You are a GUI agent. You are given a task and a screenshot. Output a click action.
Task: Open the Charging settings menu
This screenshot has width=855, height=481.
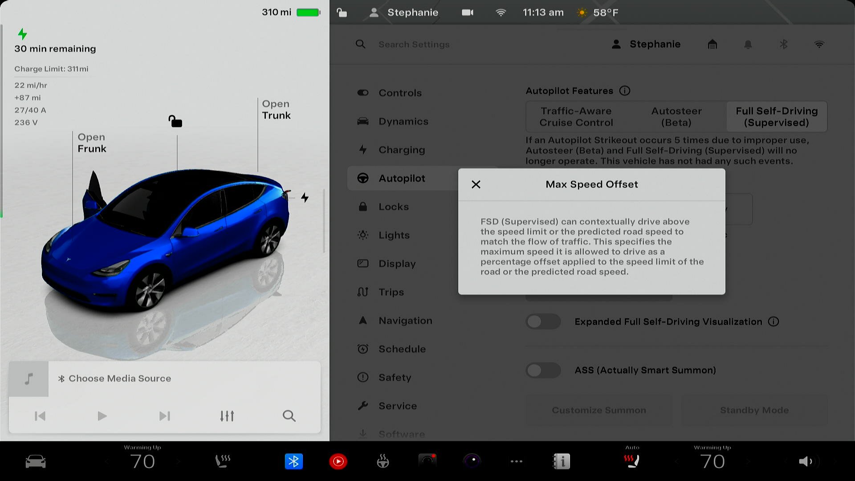tap(401, 150)
